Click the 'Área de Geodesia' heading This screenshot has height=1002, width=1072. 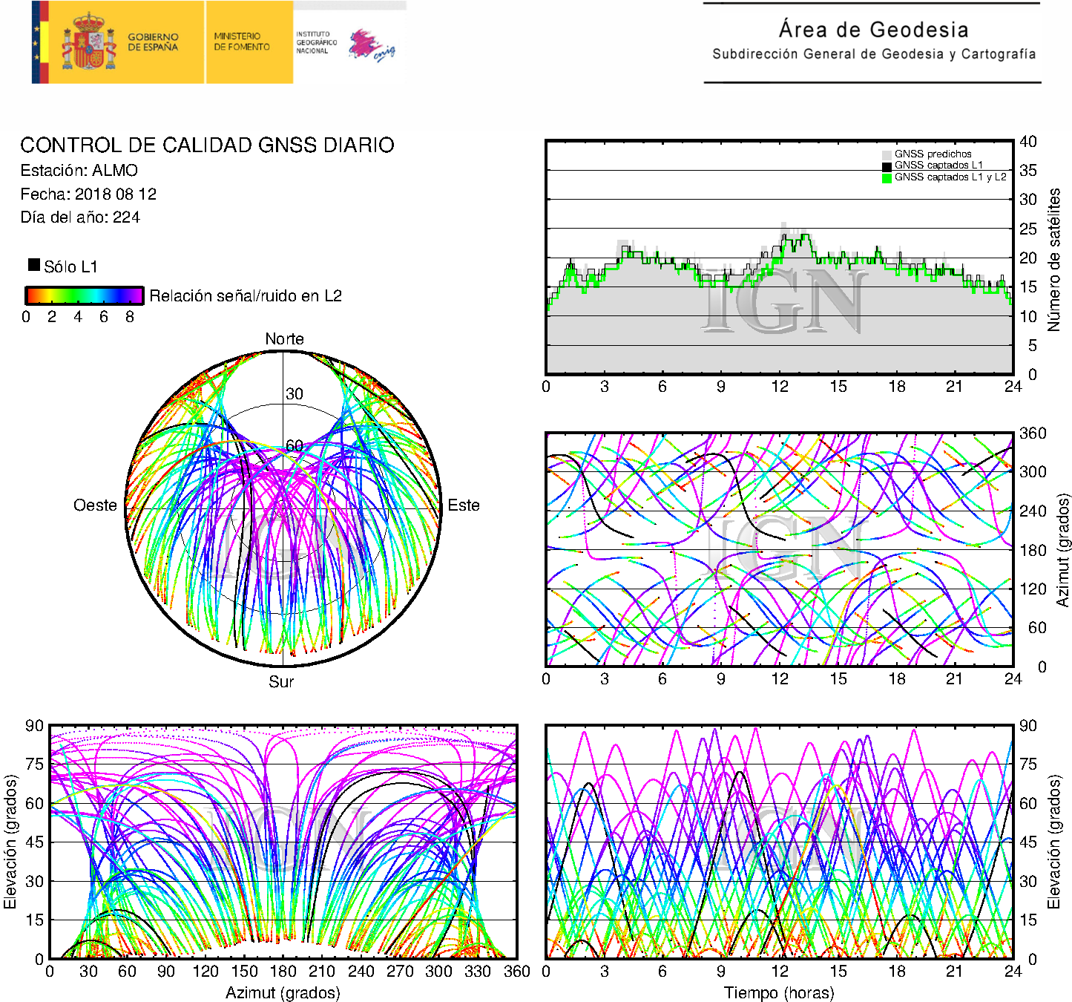click(873, 30)
